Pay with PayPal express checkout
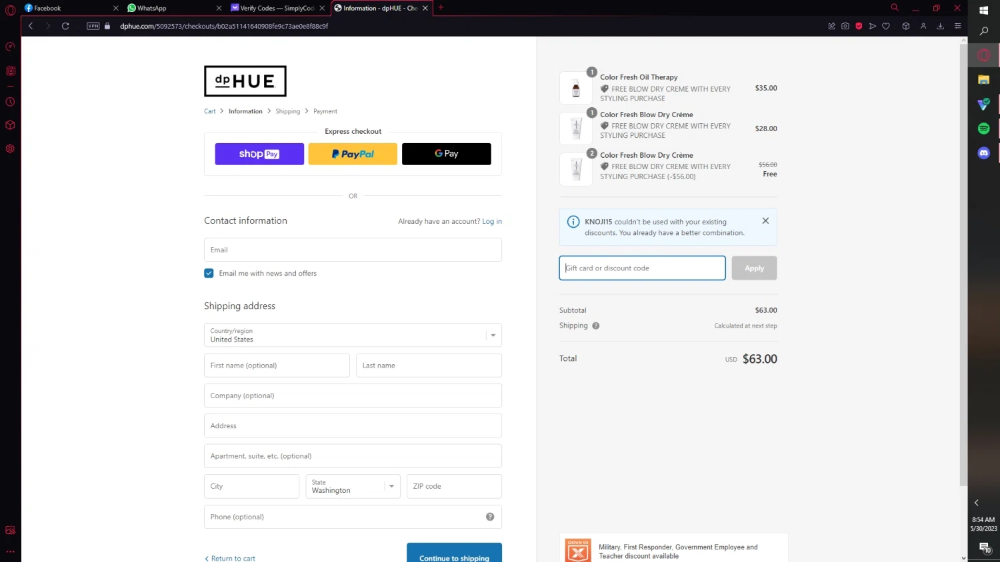The width and height of the screenshot is (1000, 562). [353, 154]
